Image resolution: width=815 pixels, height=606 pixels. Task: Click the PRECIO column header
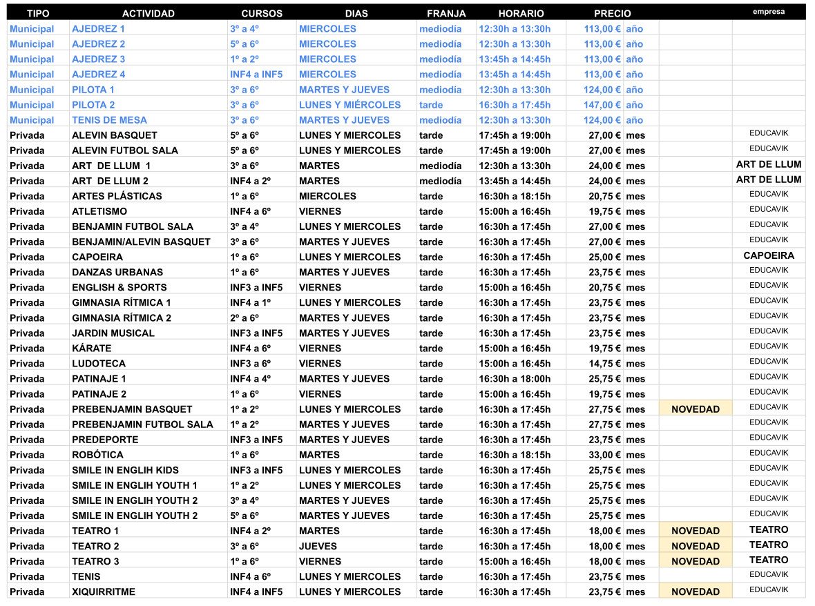click(612, 13)
